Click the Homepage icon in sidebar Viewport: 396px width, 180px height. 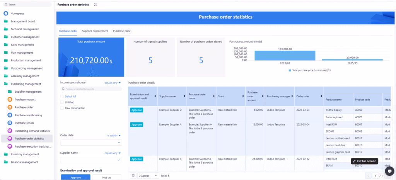click(x=6, y=13)
